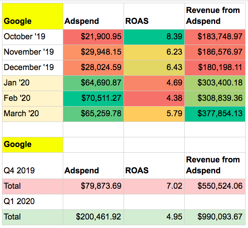
Task: Select the 7.02 ROAS total cell
Action: [x=154, y=186]
